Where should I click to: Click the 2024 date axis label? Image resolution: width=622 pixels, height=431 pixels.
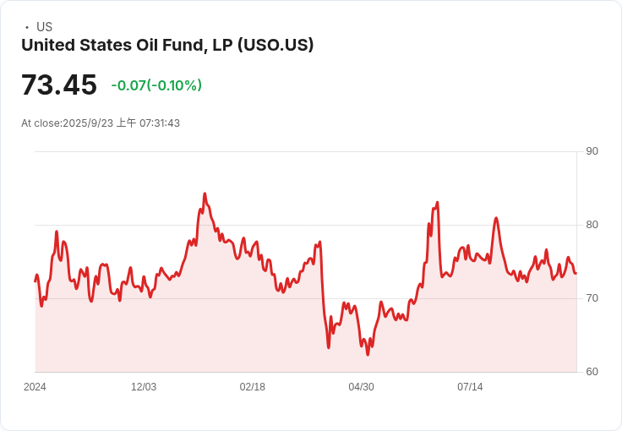[35, 387]
